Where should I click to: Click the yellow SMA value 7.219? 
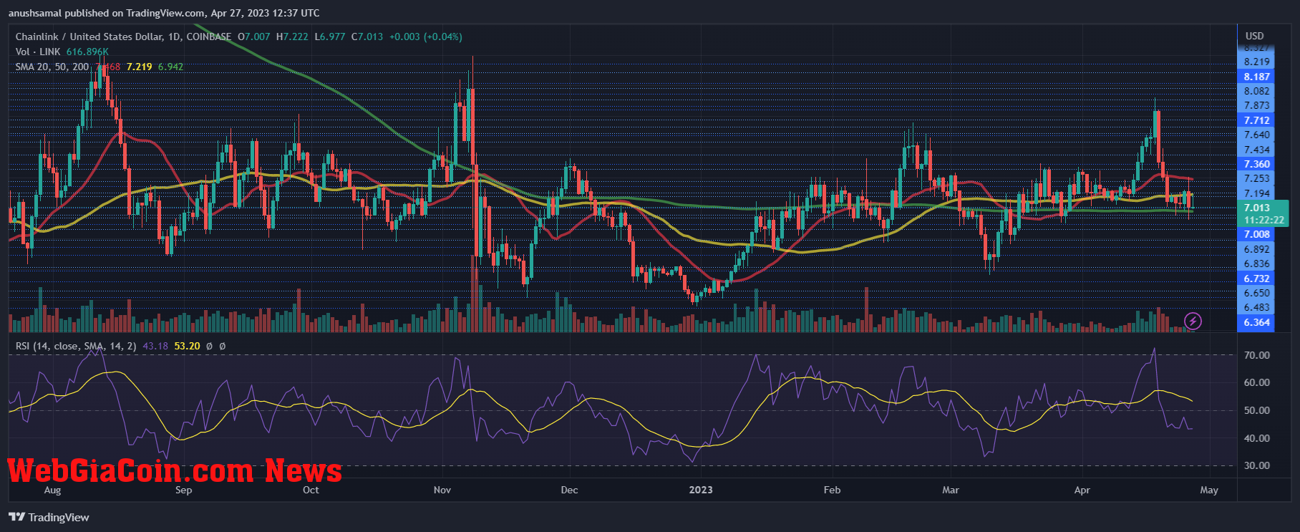140,67
